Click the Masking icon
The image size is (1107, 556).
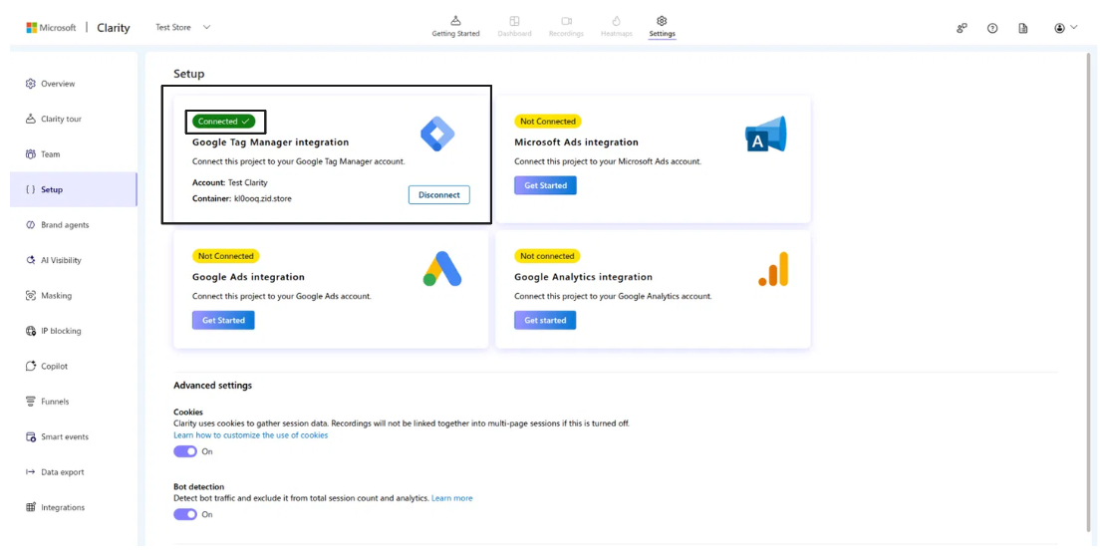30,295
